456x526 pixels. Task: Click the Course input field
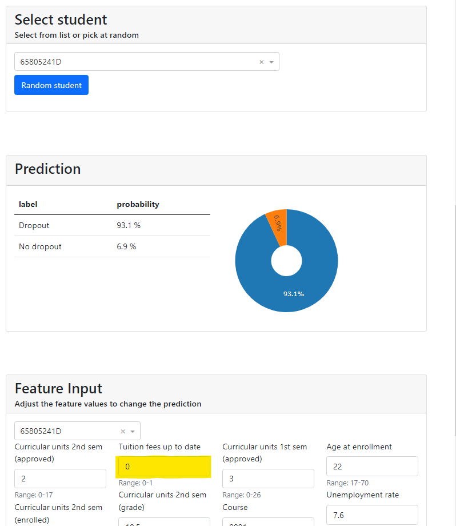coord(268,521)
